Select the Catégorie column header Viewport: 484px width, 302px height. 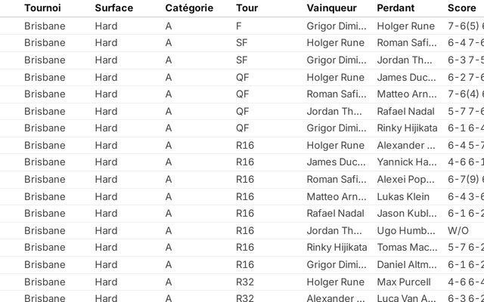click(x=189, y=8)
